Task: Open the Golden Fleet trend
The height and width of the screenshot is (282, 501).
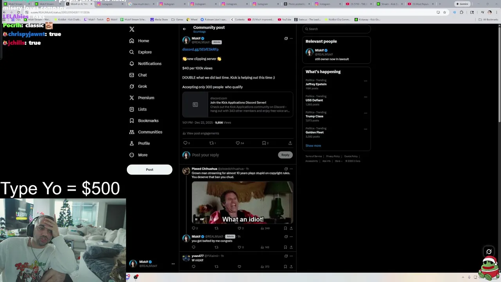Action: [314, 132]
